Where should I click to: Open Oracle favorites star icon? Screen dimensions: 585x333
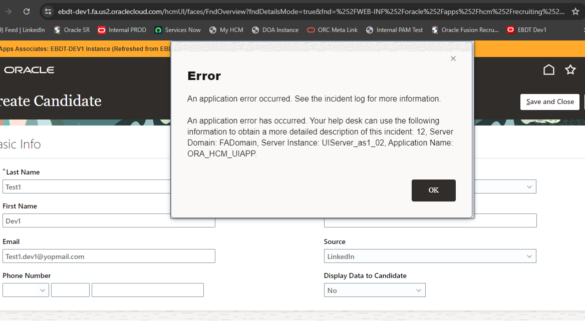(570, 69)
